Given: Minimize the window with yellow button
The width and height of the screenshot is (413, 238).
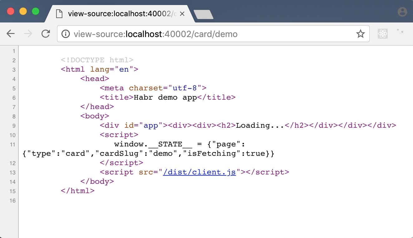Looking at the screenshot, I should click(x=23, y=12).
